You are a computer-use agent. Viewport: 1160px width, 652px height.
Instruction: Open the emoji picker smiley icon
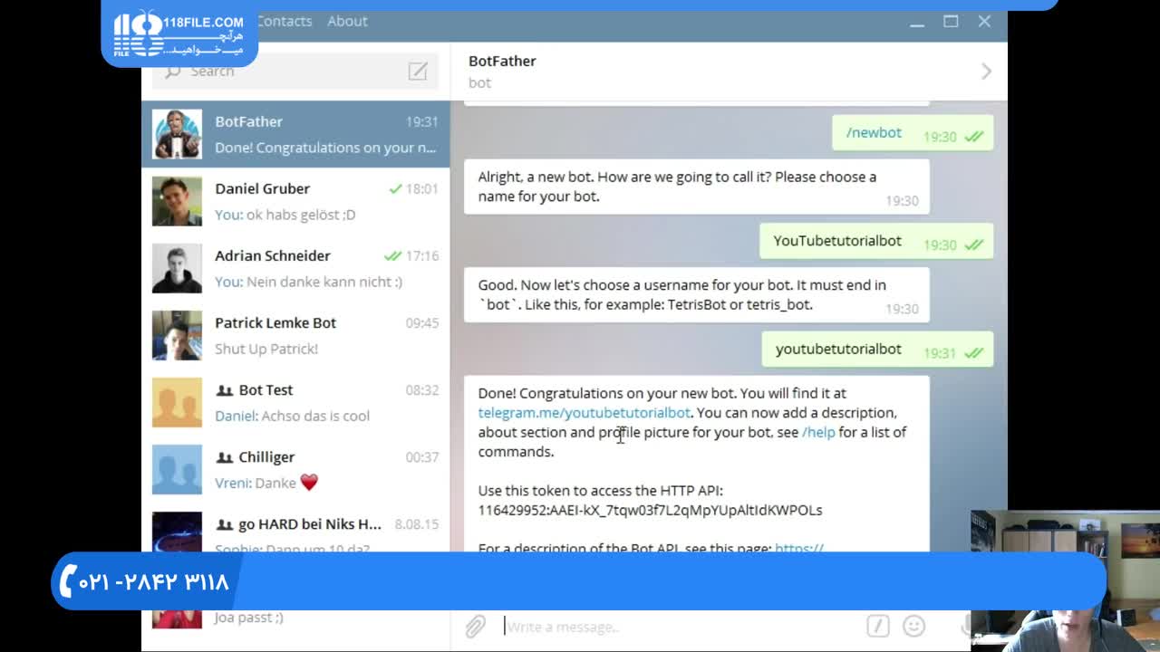point(914,626)
